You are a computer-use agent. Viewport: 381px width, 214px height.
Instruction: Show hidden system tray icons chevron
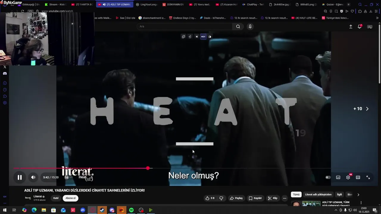(336, 210)
